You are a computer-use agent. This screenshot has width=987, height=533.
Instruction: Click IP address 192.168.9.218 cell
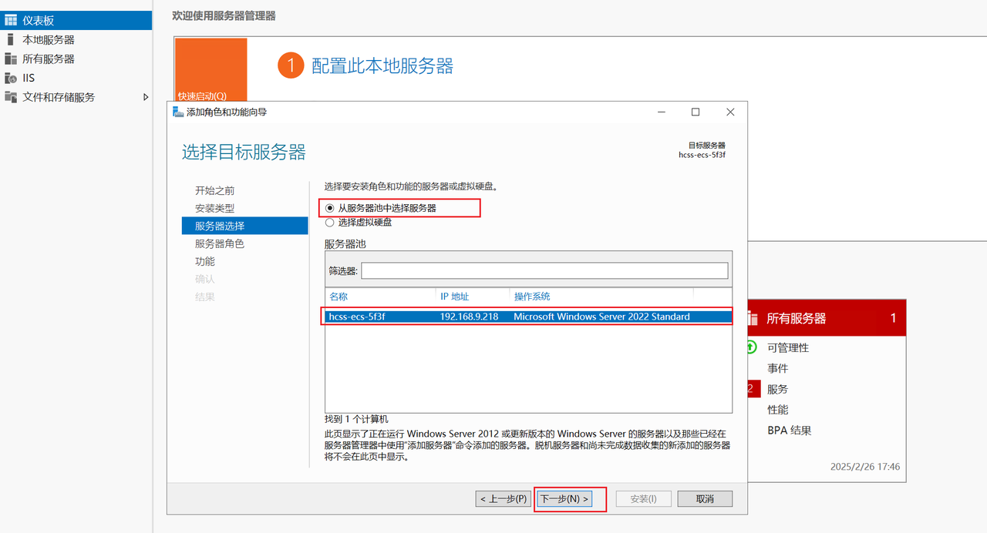tap(469, 317)
